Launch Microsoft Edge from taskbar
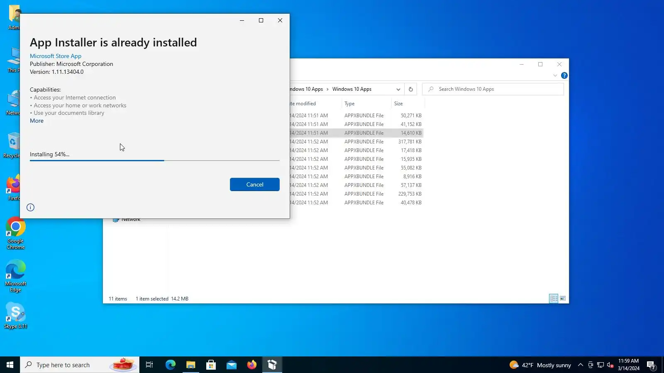This screenshot has height=373, width=664. tap(171, 365)
